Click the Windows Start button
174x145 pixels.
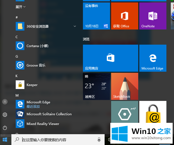tap(5, 140)
